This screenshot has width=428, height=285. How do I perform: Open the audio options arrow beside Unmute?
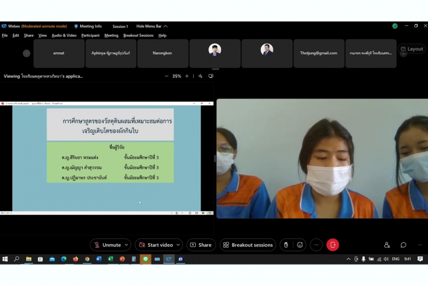[126, 245]
